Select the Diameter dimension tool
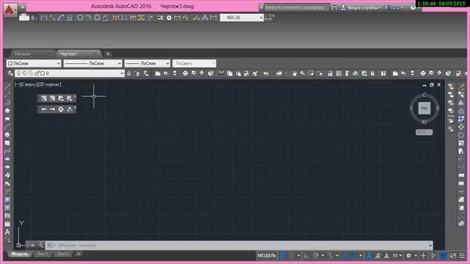The image size is (470, 264). [97, 18]
